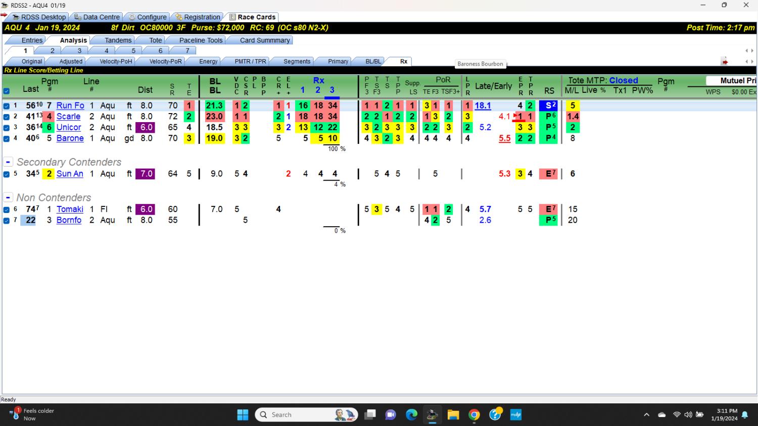
Task: Open weather widget Feels colder
Action: [x=32, y=414]
